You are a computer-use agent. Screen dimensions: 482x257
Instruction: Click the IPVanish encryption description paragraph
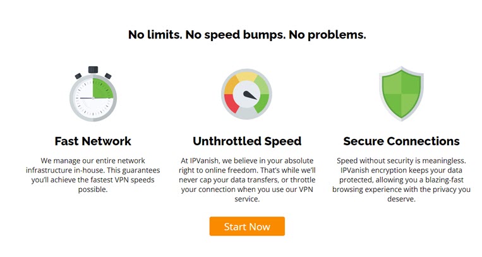click(402, 179)
